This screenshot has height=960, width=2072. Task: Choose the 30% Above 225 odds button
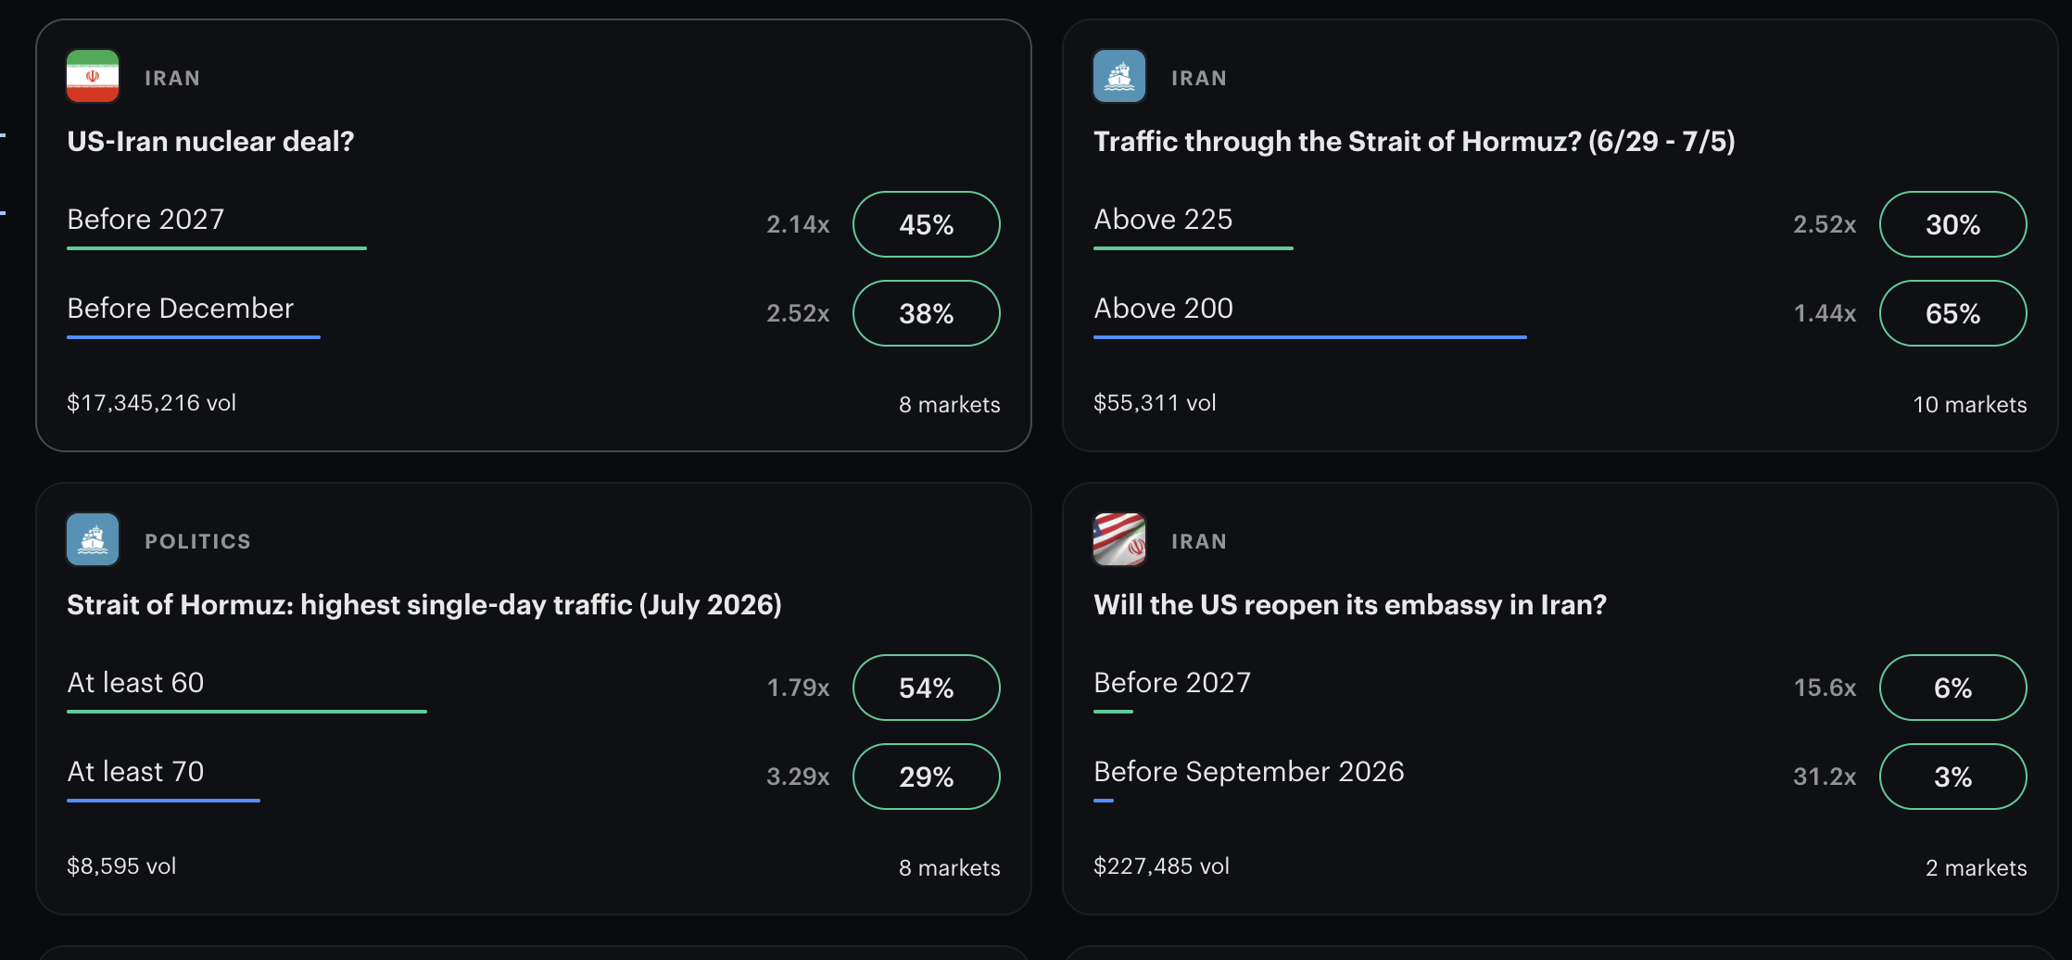click(x=1952, y=224)
